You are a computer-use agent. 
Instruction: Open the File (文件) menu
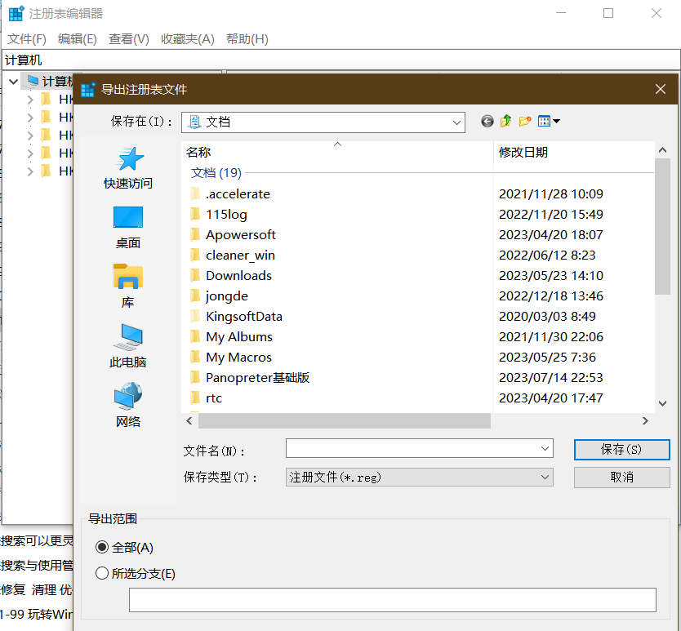tap(26, 39)
